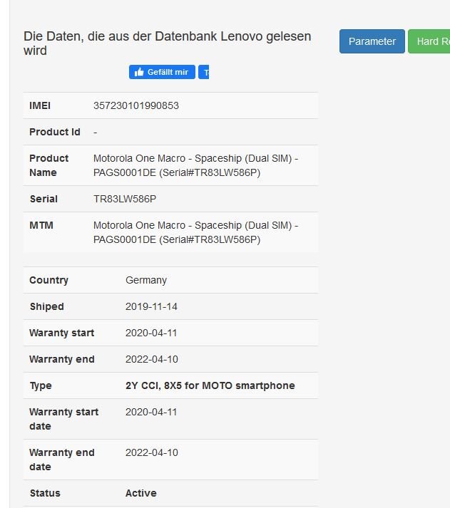Click the Warranty end label
The height and width of the screenshot is (508, 450).
pyautogui.click(x=62, y=359)
